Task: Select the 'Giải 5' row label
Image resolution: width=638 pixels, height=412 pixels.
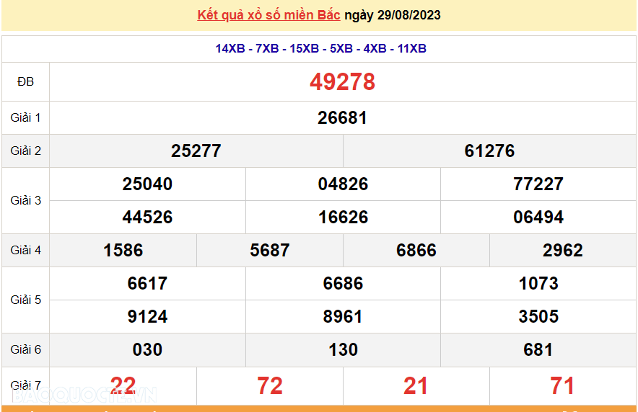Action: (x=25, y=300)
